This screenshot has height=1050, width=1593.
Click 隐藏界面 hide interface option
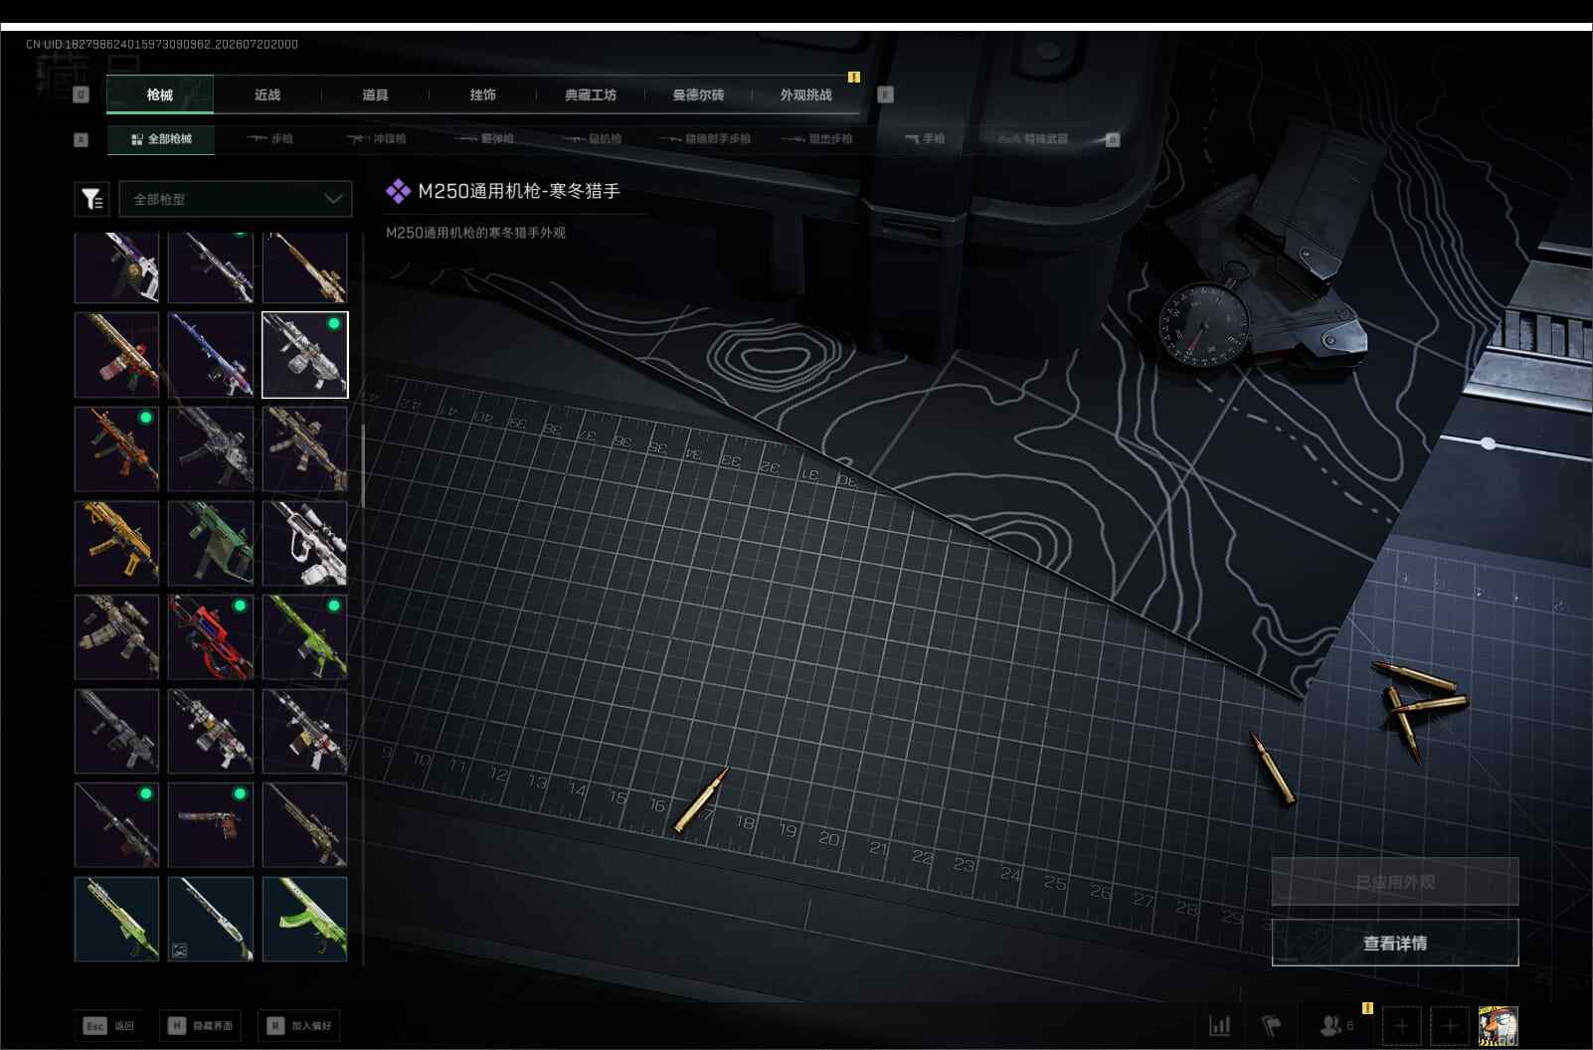pos(200,1025)
